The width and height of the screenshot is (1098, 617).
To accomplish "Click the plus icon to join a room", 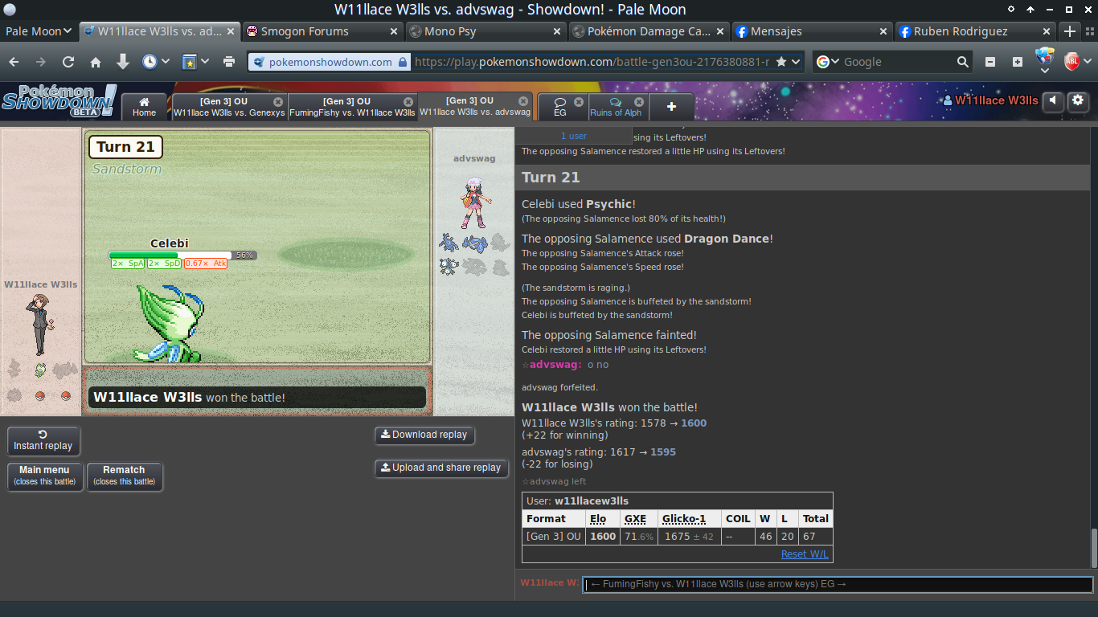I will click(671, 107).
